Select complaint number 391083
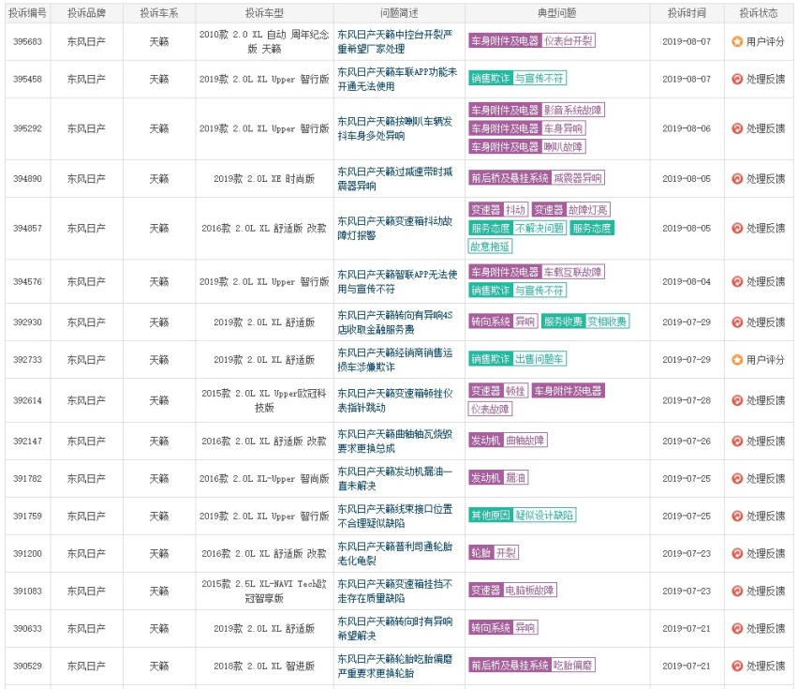Viewport: 798px width, 689px height. (27, 592)
